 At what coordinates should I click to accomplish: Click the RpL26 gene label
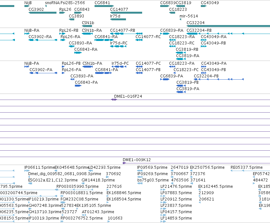65,9
